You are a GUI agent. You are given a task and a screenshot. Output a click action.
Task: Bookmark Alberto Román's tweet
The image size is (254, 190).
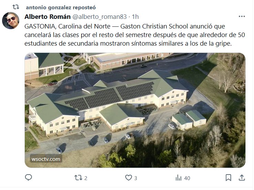point(228,178)
